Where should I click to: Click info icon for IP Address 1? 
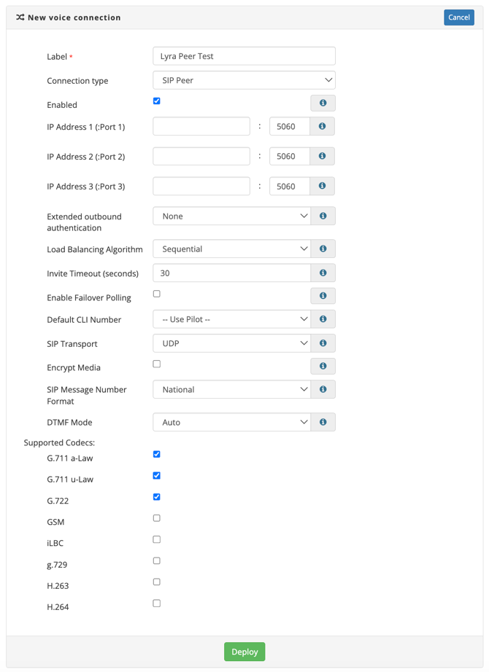pyautogui.click(x=322, y=127)
